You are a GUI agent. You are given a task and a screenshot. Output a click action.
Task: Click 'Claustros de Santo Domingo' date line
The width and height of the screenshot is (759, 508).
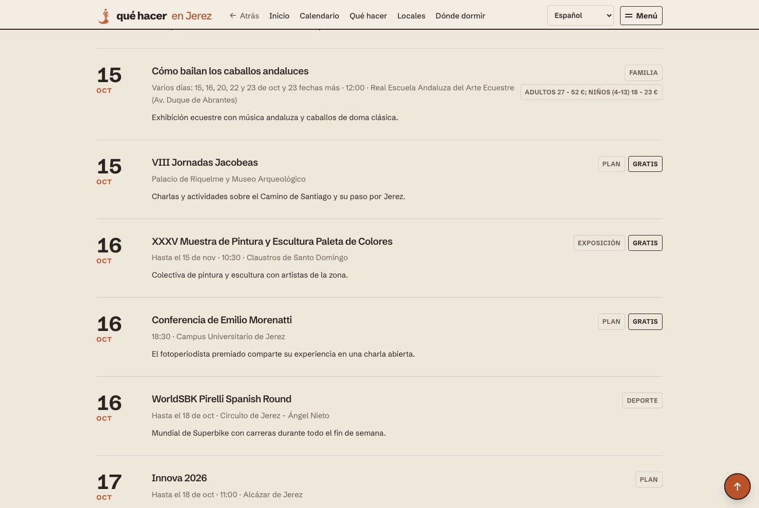pos(250,258)
